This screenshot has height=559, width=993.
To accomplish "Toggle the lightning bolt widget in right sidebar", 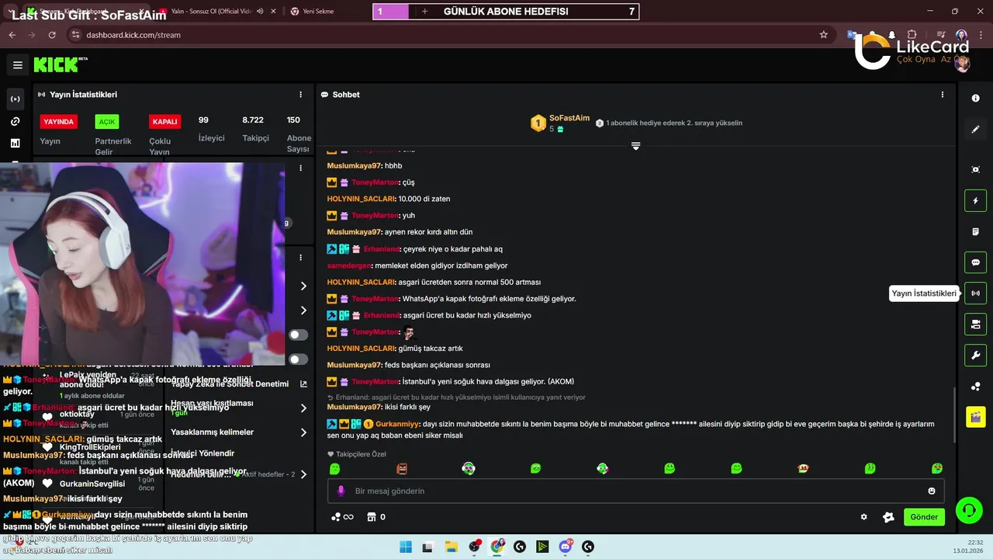I will coord(976,201).
